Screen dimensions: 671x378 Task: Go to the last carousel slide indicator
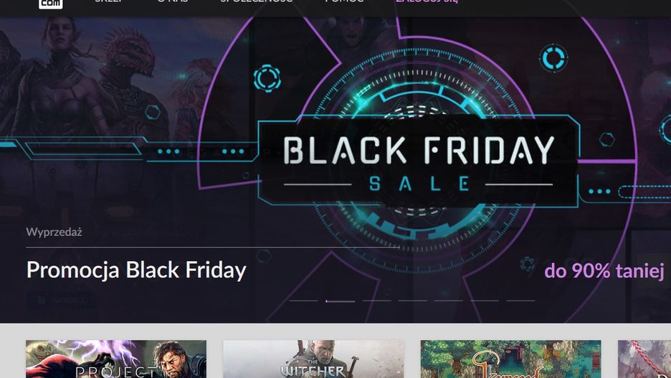tap(520, 301)
